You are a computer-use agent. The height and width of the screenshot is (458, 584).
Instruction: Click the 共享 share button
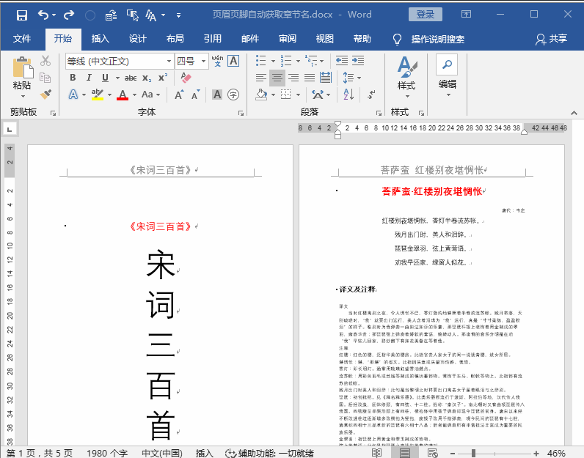coord(552,39)
